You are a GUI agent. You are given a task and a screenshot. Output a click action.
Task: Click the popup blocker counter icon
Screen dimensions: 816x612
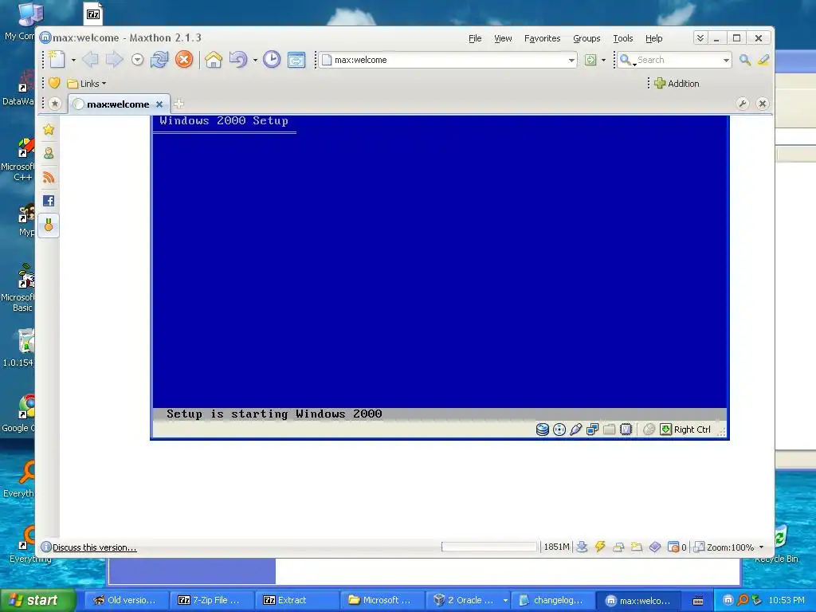pyautogui.click(x=677, y=547)
